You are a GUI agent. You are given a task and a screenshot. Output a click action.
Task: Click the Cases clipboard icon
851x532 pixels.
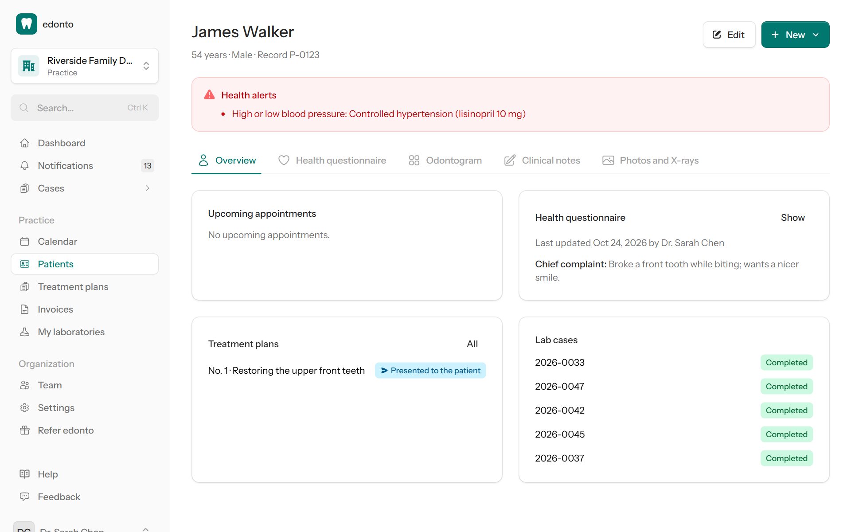coord(25,188)
